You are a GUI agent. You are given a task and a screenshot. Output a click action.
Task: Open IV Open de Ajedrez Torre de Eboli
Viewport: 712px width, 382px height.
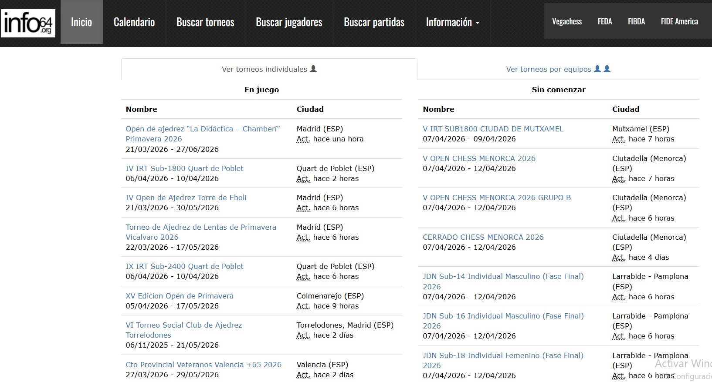(x=186, y=198)
